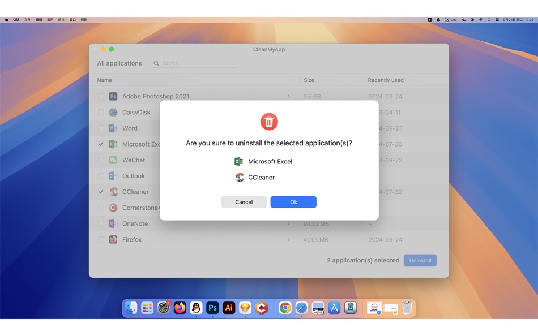Open Google Chrome from the Dock

pos(285,308)
